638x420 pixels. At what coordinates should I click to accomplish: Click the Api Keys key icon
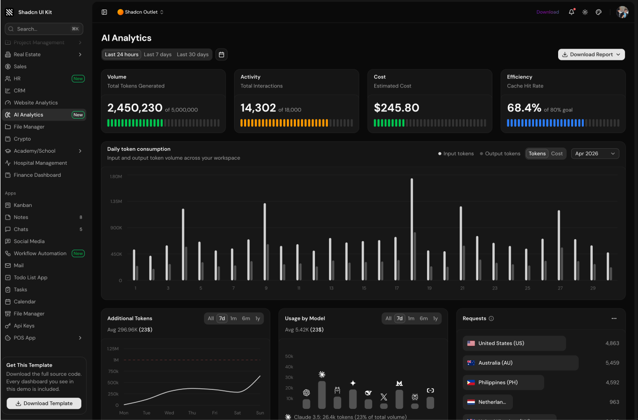8,326
